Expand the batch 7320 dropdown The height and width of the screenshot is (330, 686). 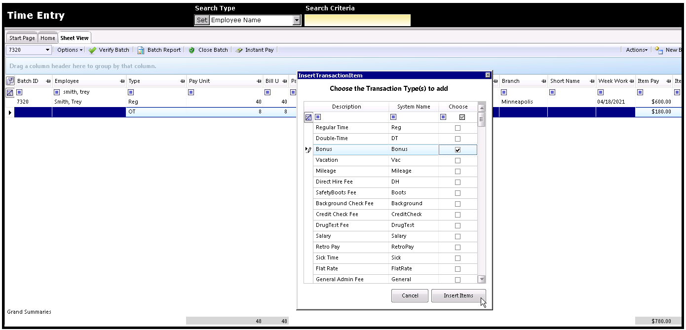point(48,50)
